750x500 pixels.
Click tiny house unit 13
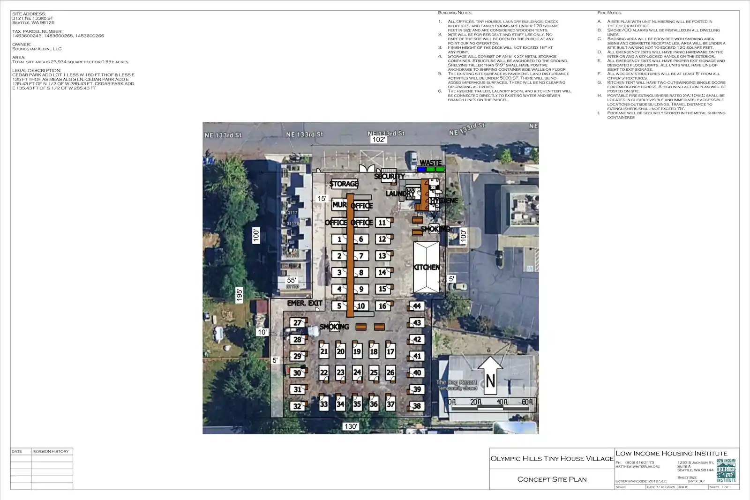tap(382, 256)
